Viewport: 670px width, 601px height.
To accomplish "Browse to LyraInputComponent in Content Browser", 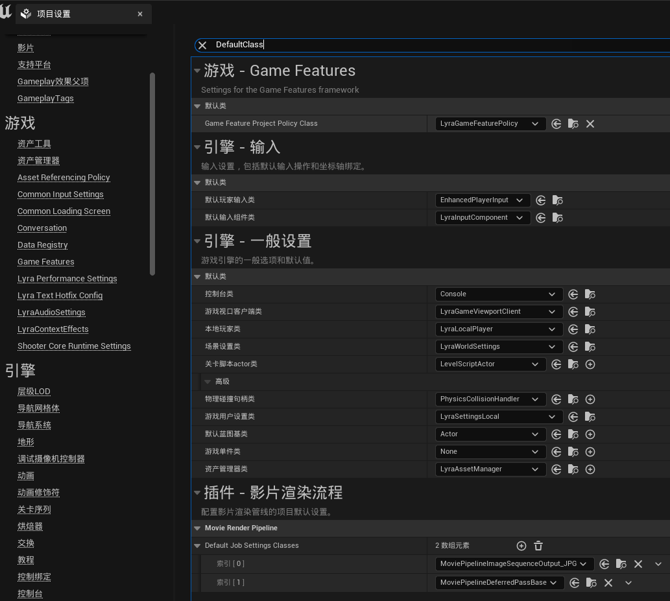I will 558,218.
